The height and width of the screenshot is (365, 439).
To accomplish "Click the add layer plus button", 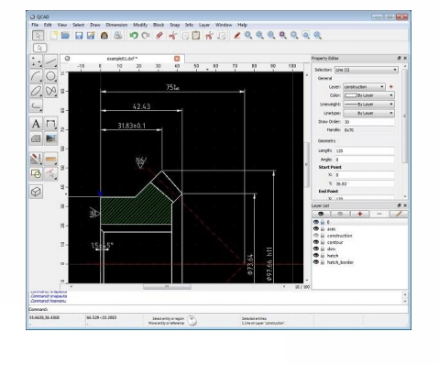I will point(360,214).
